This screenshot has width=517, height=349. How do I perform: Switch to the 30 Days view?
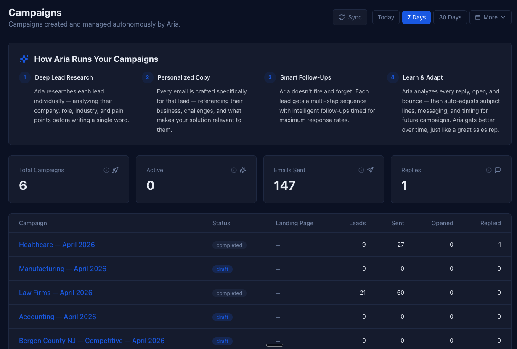[450, 17]
